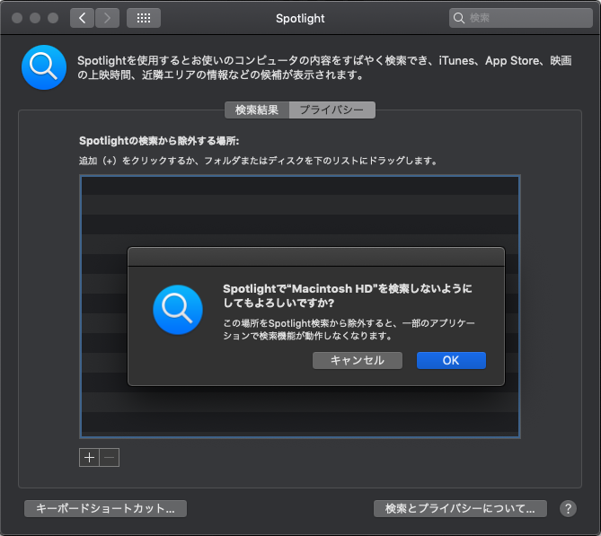
Task: Select the プライバシー tab
Action: tap(331, 110)
